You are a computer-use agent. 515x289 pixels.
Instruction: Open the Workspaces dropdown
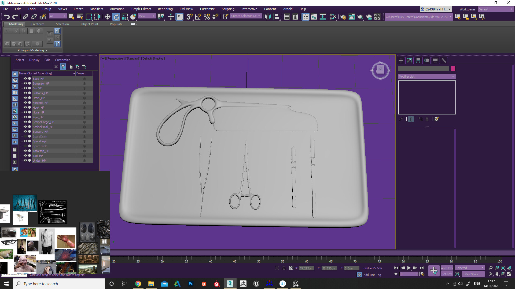(495, 9)
